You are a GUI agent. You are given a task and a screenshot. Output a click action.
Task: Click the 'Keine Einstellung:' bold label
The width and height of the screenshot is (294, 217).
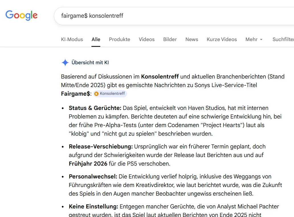click(93, 206)
